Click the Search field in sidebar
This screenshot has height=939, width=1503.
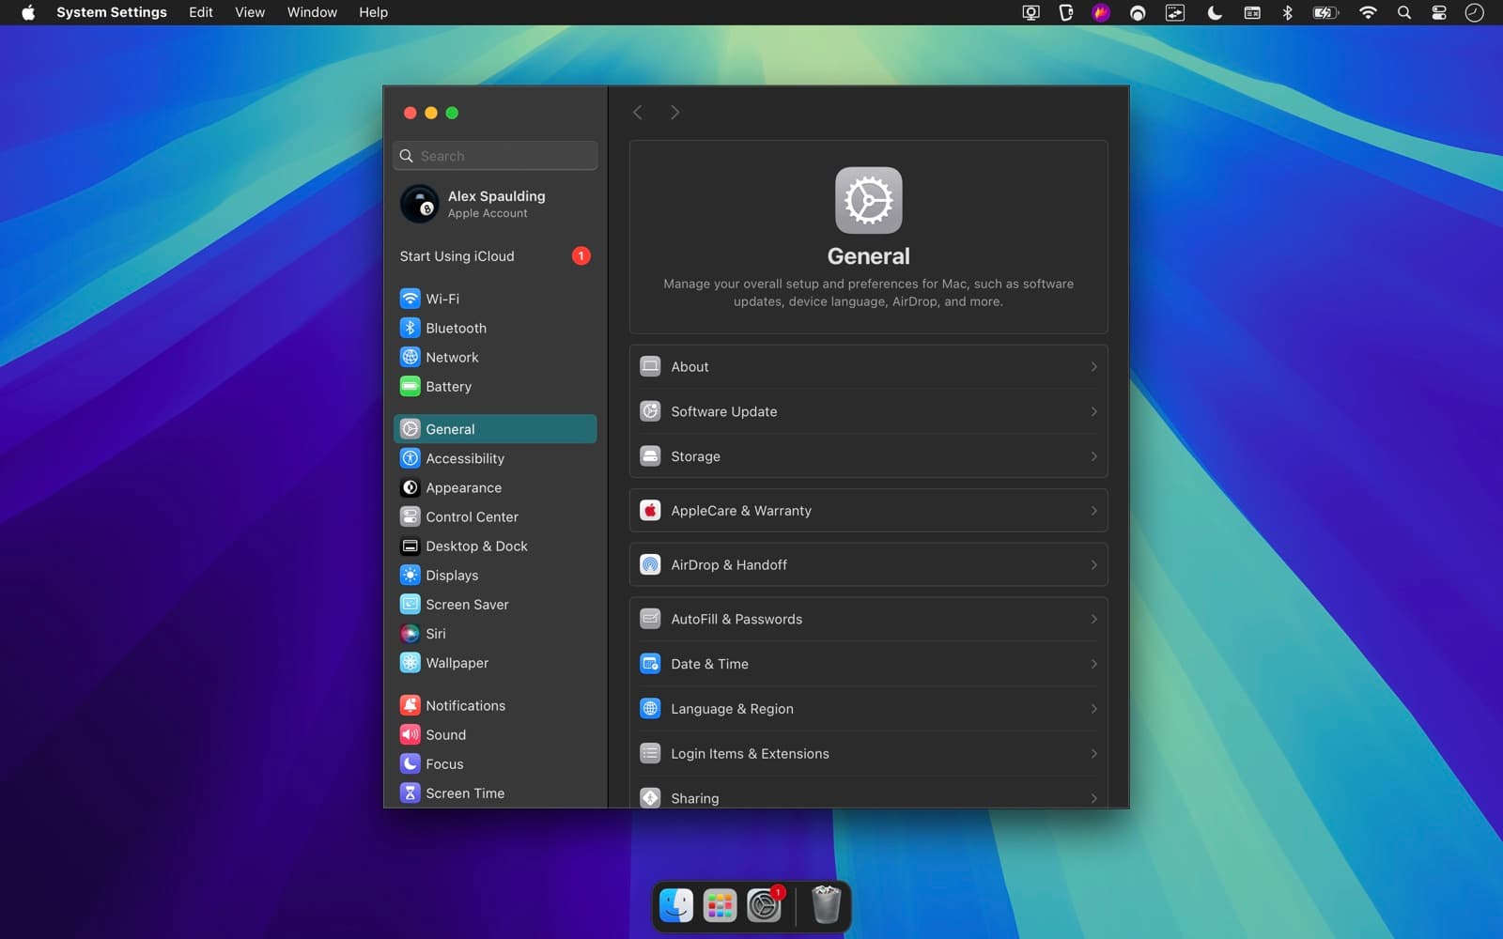495,156
